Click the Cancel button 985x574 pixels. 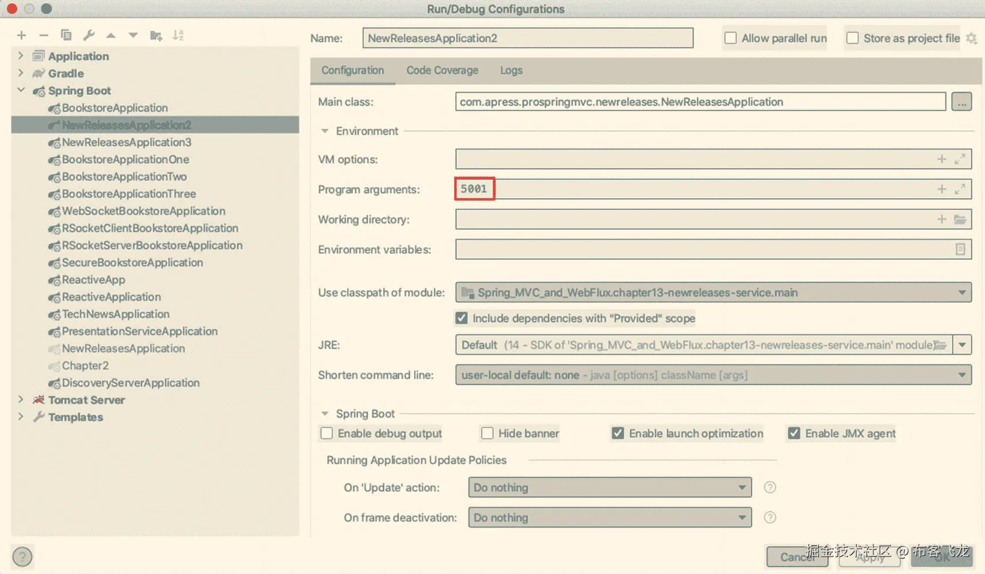[x=796, y=556]
